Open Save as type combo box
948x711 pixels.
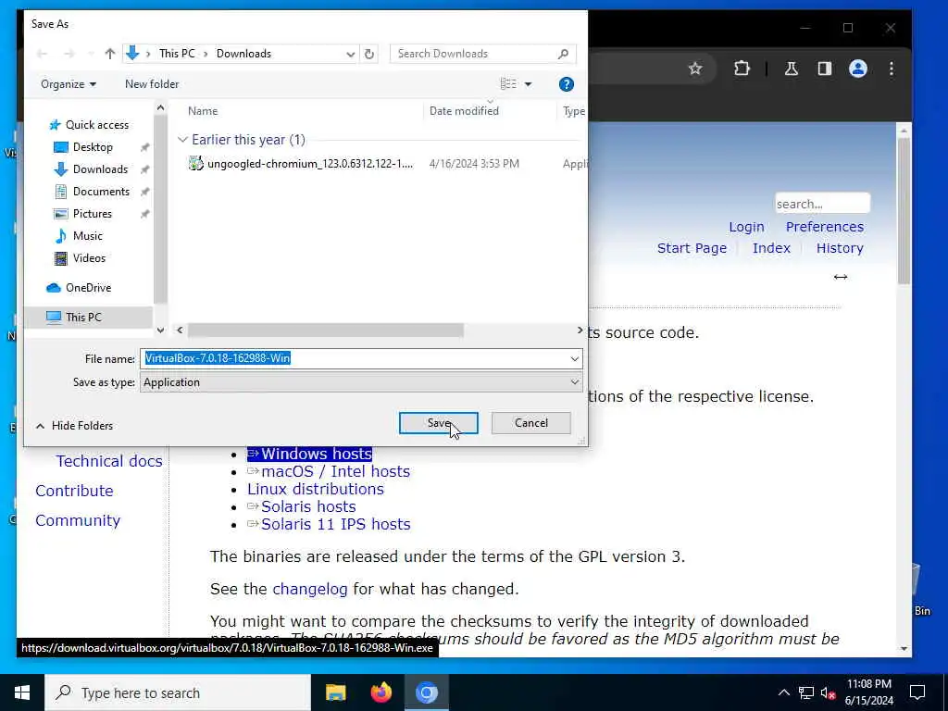click(361, 382)
